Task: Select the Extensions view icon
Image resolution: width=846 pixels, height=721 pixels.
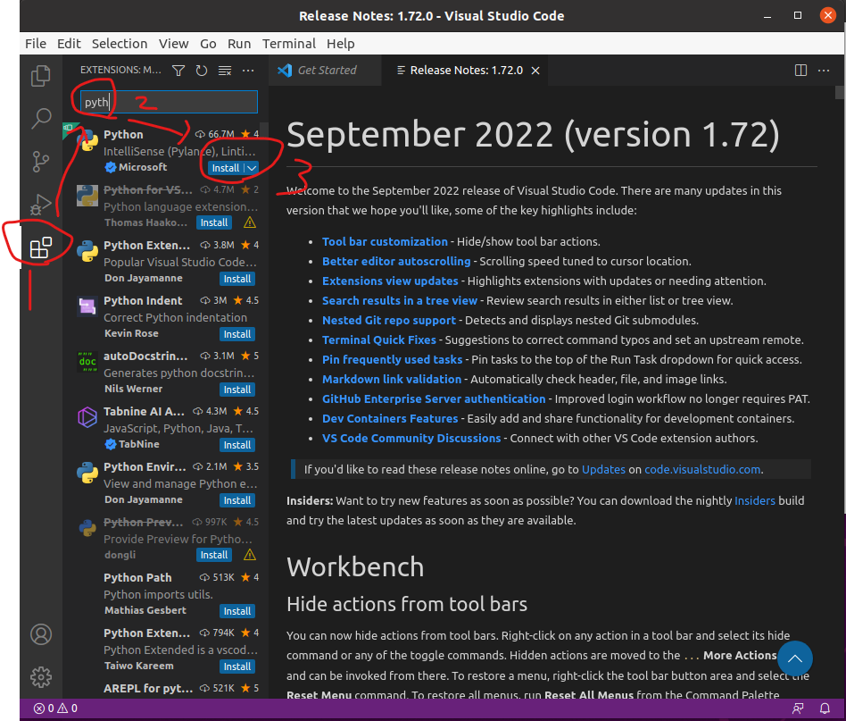Action: pyautogui.click(x=40, y=247)
